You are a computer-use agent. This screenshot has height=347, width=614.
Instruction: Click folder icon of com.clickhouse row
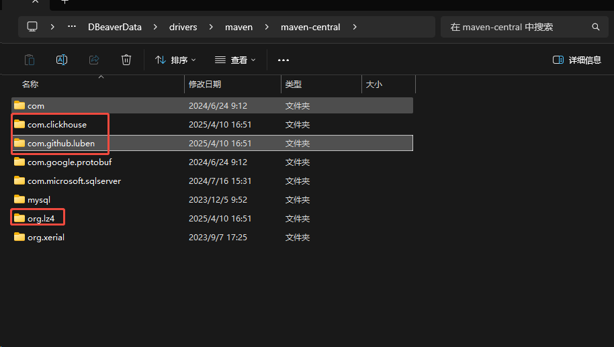[x=19, y=124]
